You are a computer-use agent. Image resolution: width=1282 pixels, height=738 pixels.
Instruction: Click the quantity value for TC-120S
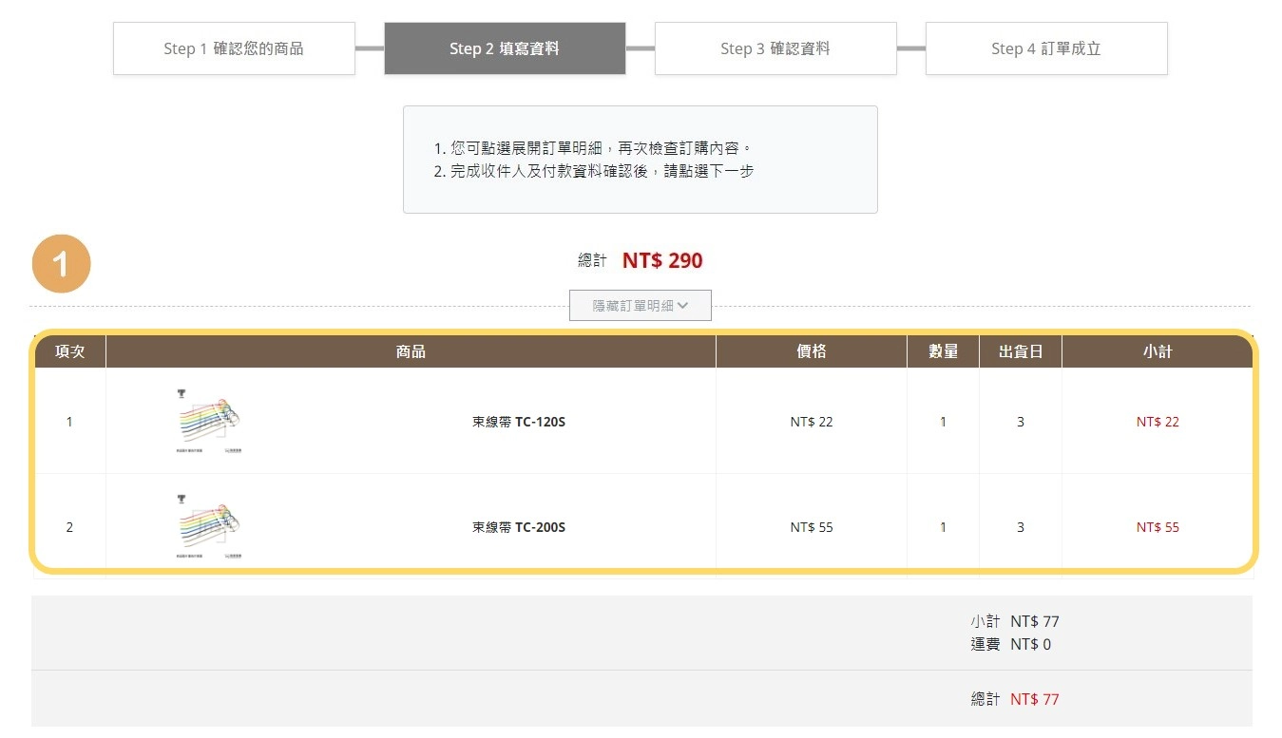pyautogui.click(x=943, y=422)
